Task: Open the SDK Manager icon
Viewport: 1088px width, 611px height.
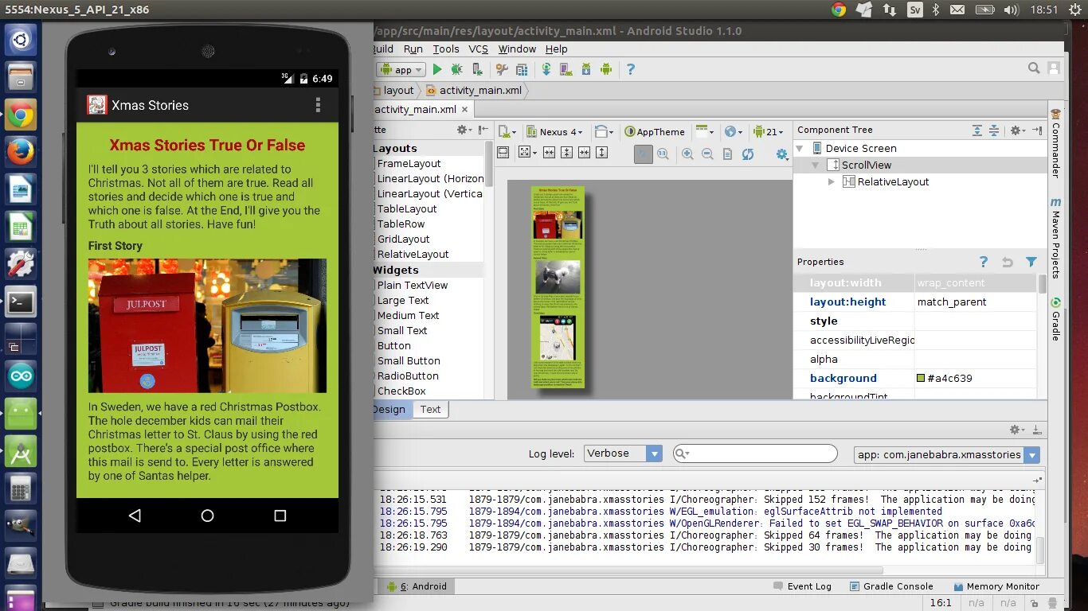Action: coord(586,70)
